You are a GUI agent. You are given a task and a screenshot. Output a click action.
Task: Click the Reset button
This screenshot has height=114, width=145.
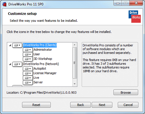(x=36, y=105)
